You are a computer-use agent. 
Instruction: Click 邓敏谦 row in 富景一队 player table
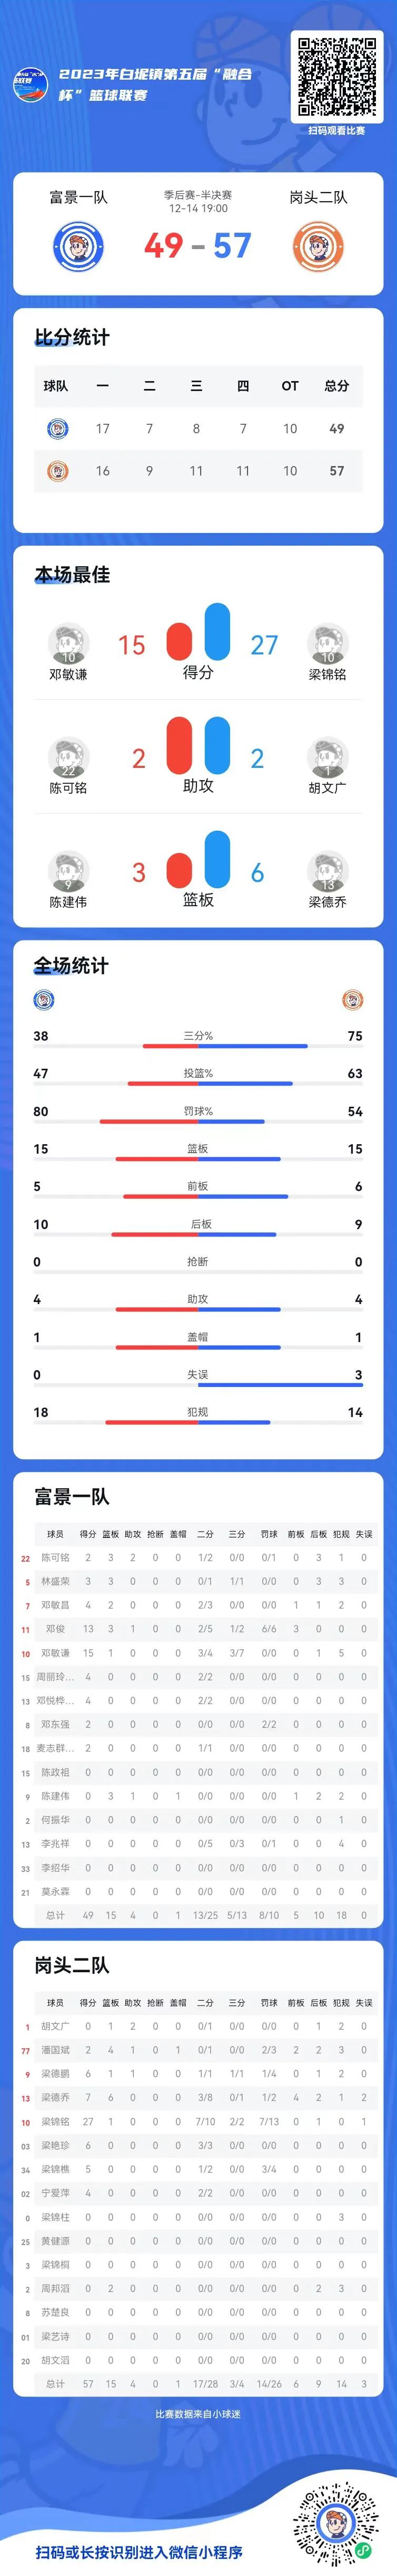coord(198,1653)
